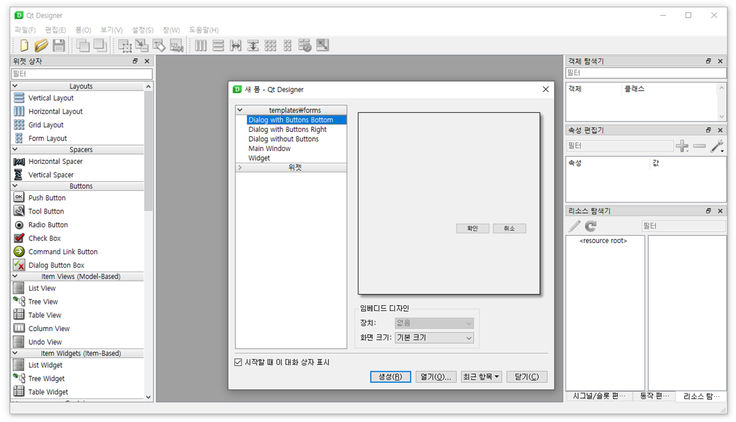Open the 파일(F) menu

click(25, 29)
